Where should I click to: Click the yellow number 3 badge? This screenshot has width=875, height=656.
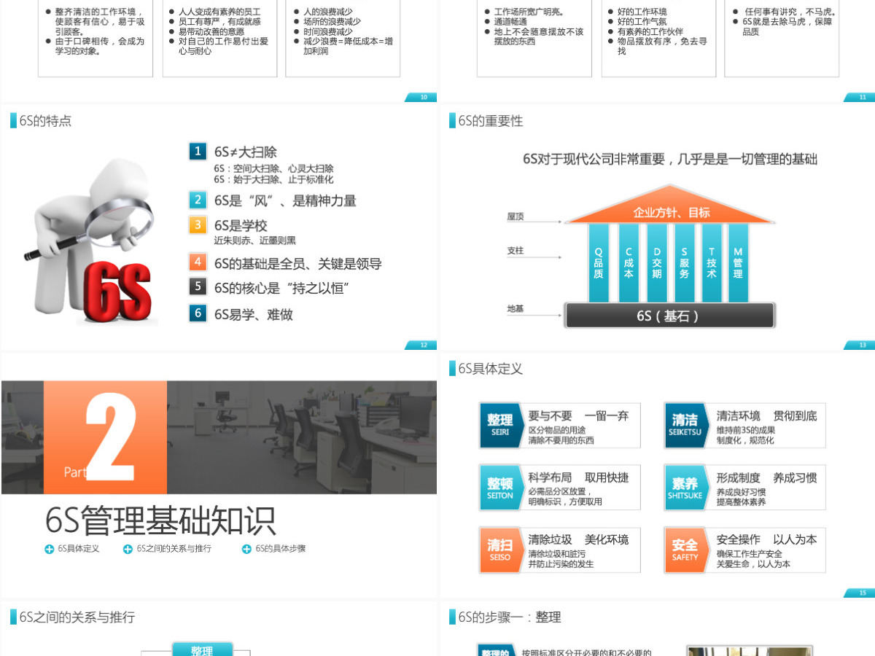tap(198, 224)
